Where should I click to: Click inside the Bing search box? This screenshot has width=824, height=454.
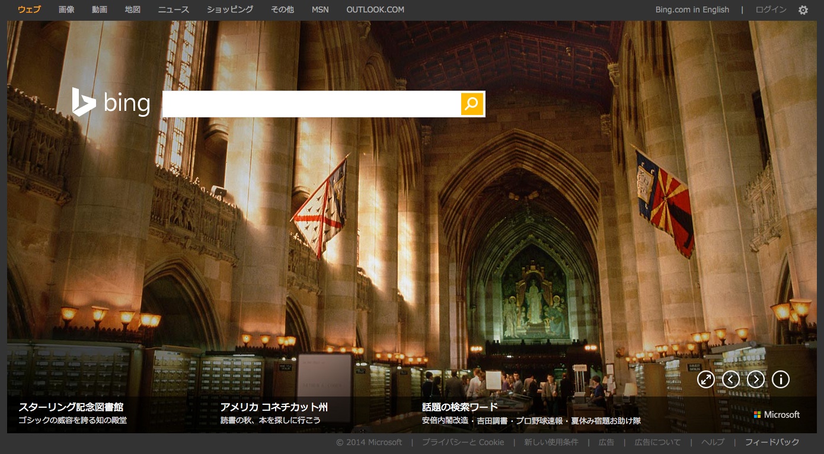[x=311, y=104]
